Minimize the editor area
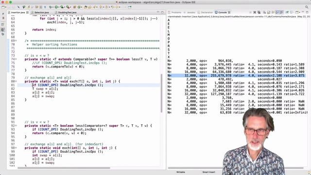Viewport: 311px width, 175px height. pyautogui.click(x=158, y=12)
